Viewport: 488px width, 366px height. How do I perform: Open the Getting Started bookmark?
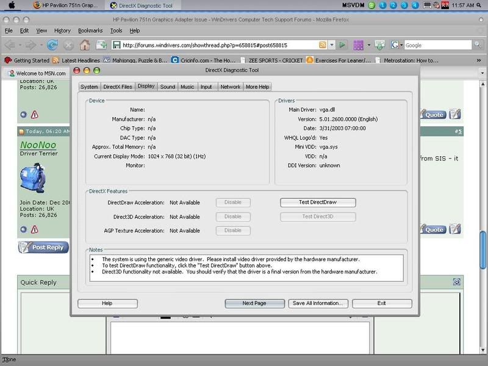pos(27,60)
